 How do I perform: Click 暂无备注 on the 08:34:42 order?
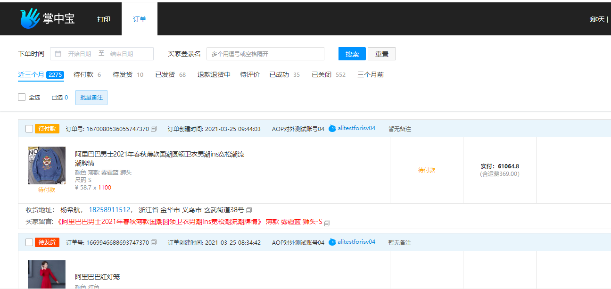[x=400, y=242]
